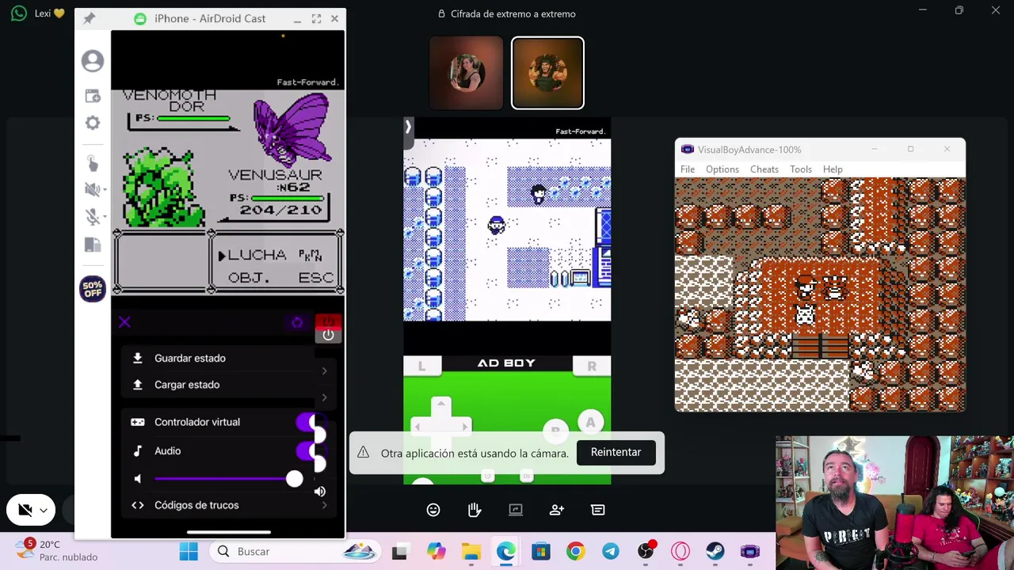
Task: Open the account profile icon in AirDroid sidebar
Action: [x=93, y=61]
